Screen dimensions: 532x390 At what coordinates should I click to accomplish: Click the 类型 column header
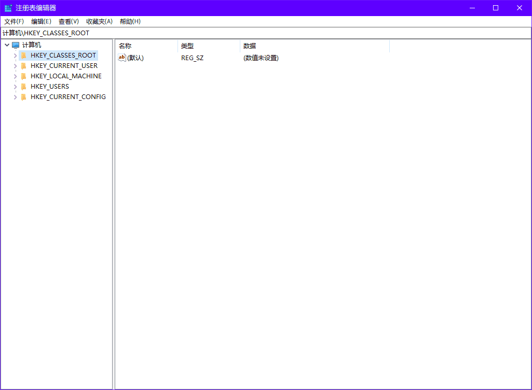209,46
